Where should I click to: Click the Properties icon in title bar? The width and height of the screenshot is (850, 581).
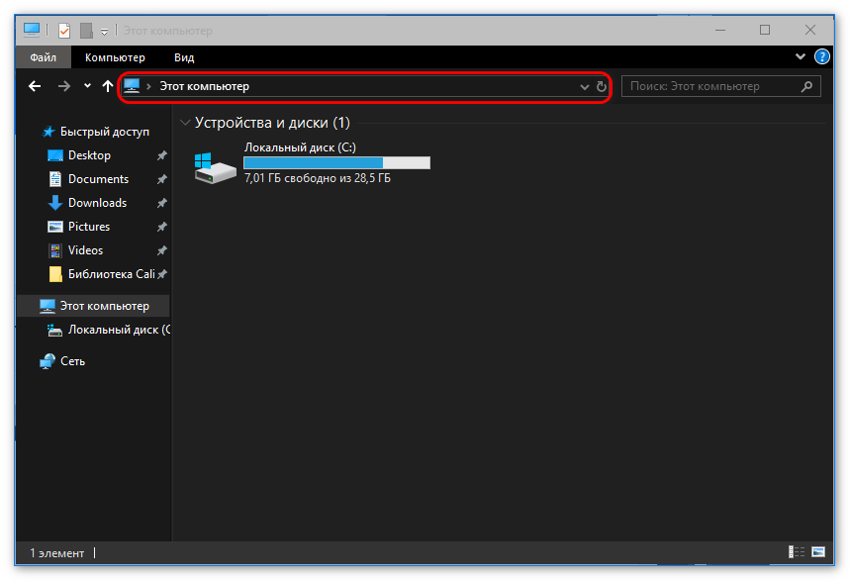64,31
